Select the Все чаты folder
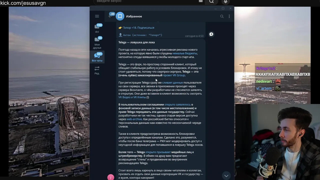 (x=97, y=57)
